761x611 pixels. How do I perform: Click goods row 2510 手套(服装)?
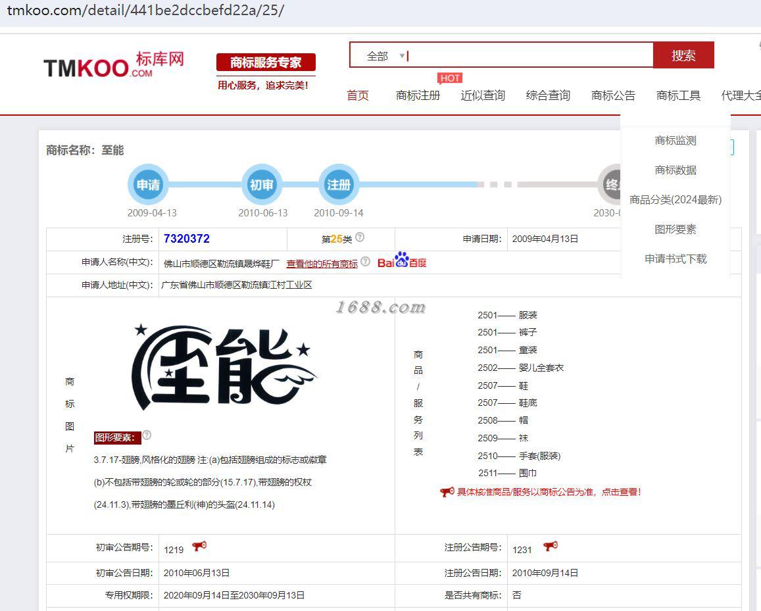[x=519, y=456]
